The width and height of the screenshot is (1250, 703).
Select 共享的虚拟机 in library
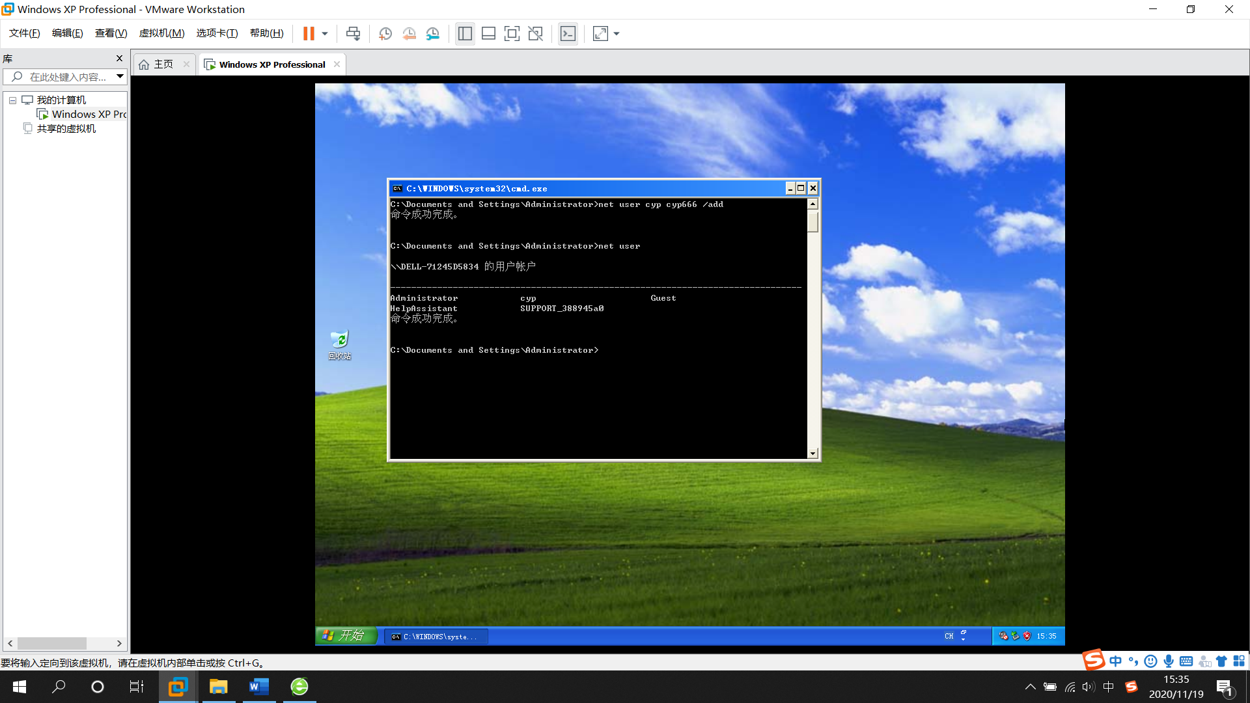[x=66, y=129]
